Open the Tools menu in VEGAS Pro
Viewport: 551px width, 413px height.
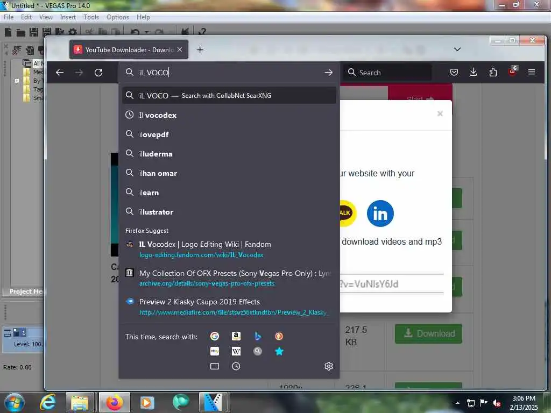[91, 17]
